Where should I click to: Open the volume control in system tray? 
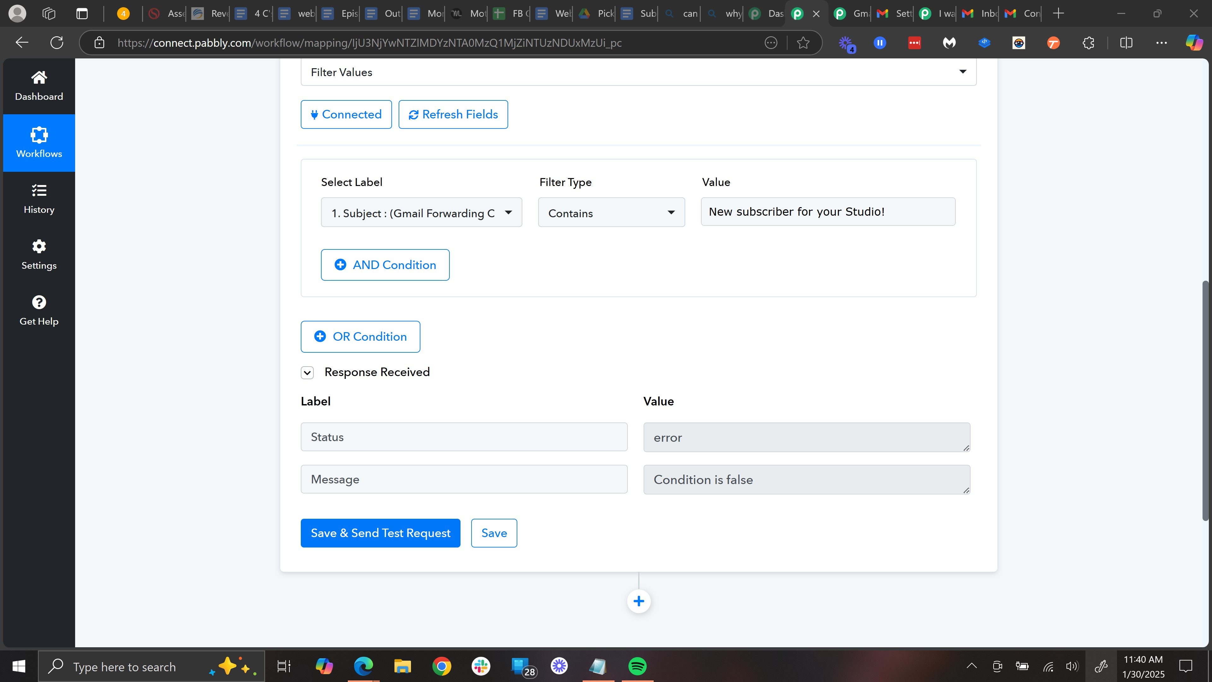(x=1072, y=666)
